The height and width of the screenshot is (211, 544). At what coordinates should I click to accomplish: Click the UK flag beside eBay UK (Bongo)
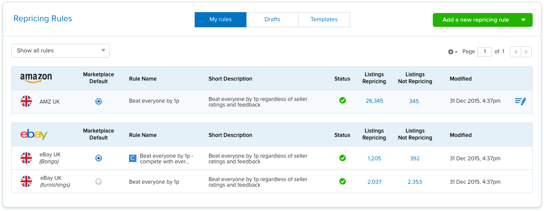pos(27,158)
